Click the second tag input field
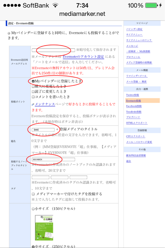 coord(60,177)
